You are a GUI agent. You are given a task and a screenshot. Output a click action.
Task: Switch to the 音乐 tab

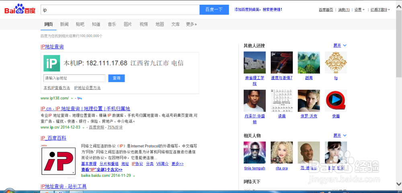click(112, 25)
